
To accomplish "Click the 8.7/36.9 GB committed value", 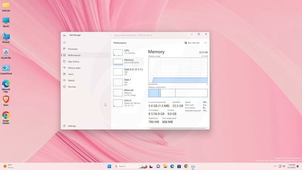I will [x=156, y=114].
